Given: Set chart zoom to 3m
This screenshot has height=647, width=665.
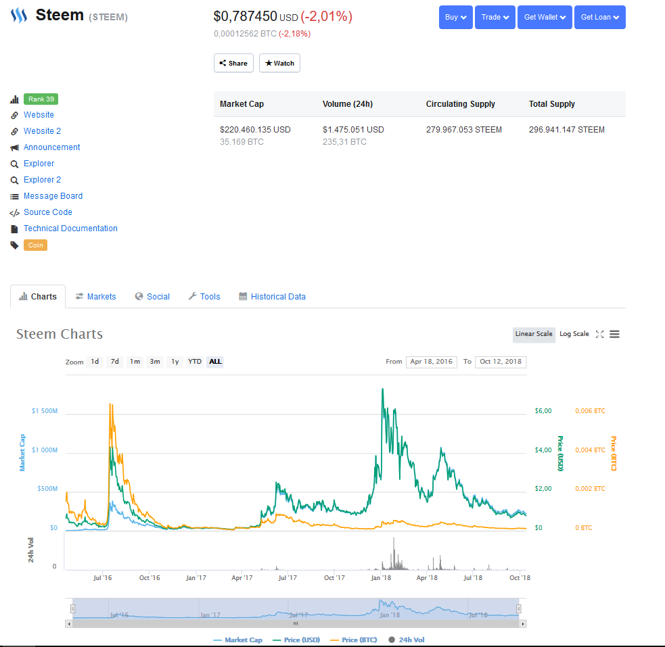Looking at the screenshot, I should click(155, 362).
